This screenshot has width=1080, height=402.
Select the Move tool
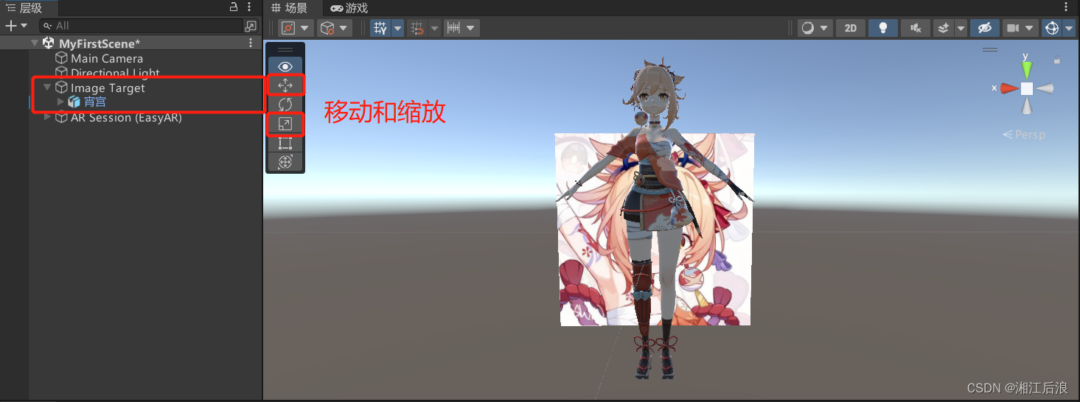[x=285, y=85]
